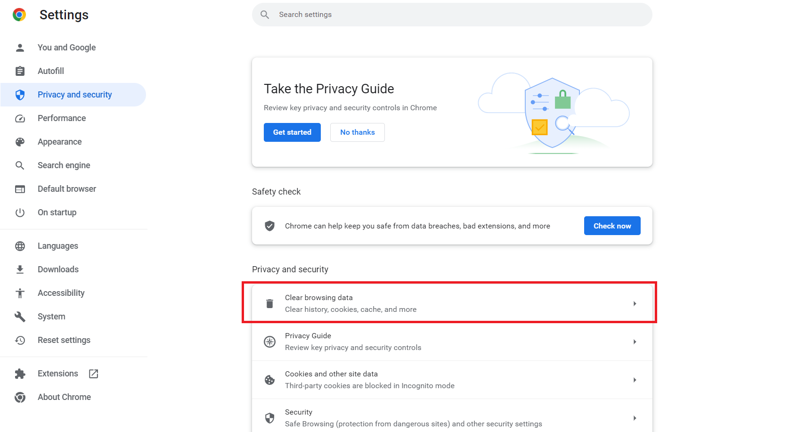Click the Languages globe icon

(x=20, y=246)
